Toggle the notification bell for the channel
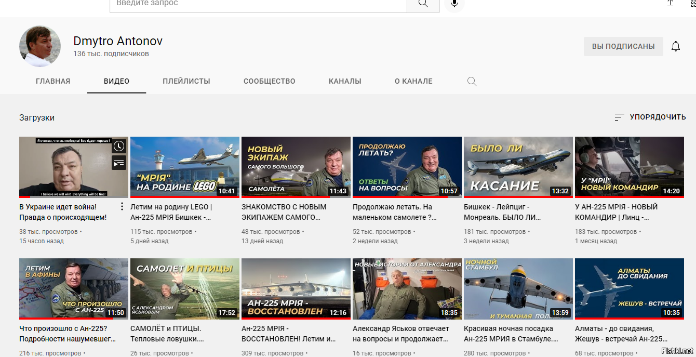 tap(676, 46)
